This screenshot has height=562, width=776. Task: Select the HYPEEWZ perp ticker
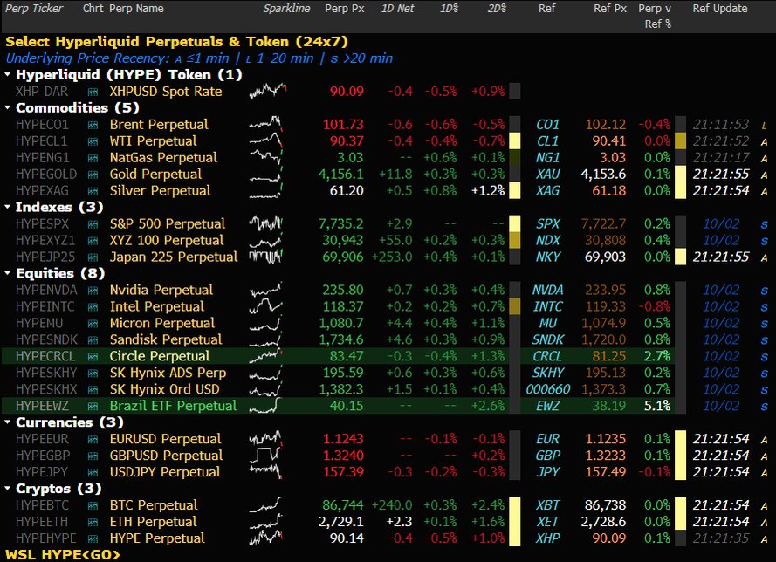pyautogui.click(x=42, y=406)
